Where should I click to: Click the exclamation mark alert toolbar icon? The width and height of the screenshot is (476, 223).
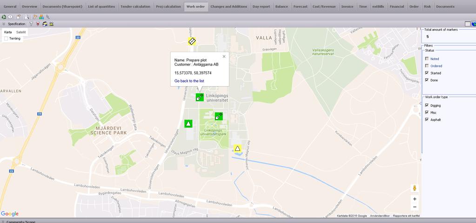coord(10,17)
